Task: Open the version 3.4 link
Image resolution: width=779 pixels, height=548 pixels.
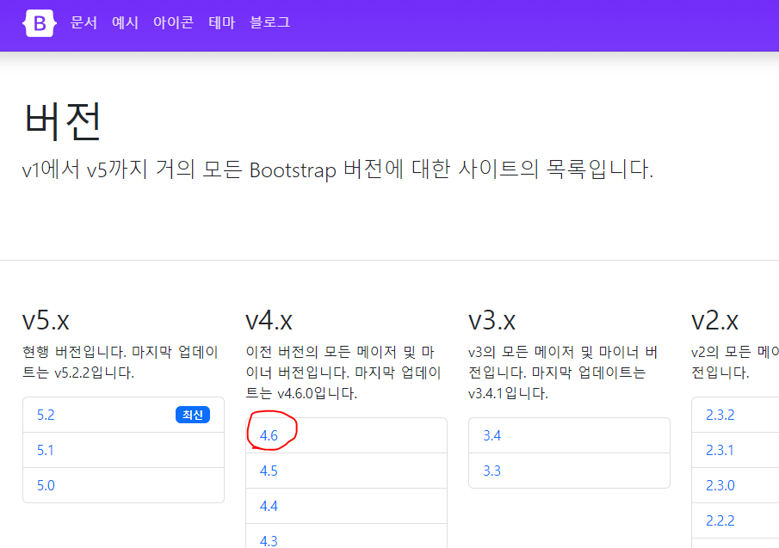Action: (x=492, y=436)
